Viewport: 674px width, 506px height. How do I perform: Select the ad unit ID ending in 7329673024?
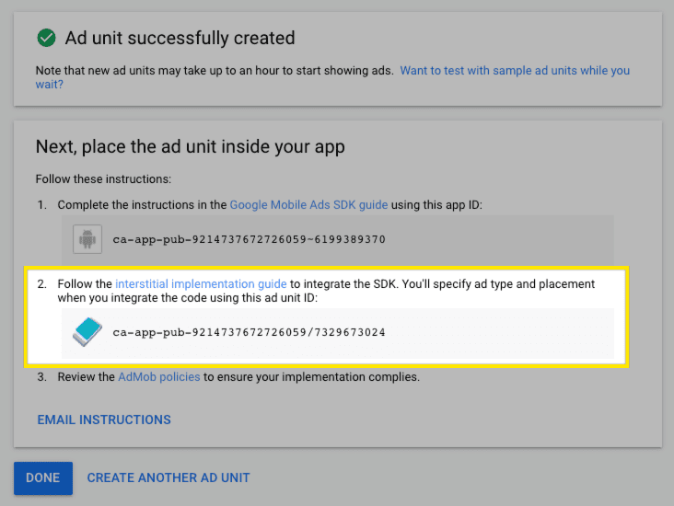click(x=249, y=332)
